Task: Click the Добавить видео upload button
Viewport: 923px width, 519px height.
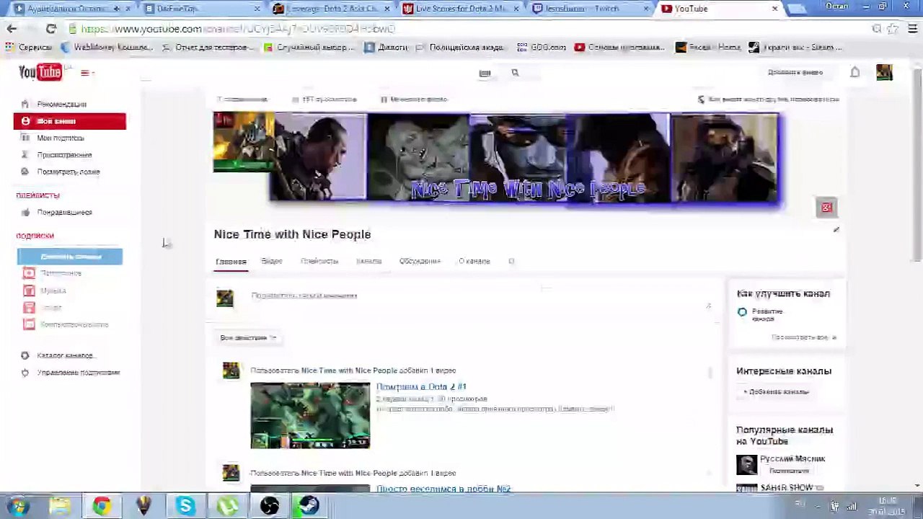Action: pyautogui.click(x=795, y=72)
